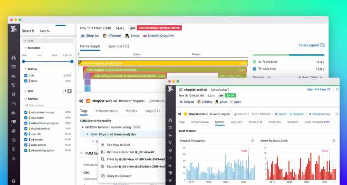Toggle the web-store-mongo service checkbox

click(x=26, y=112)
